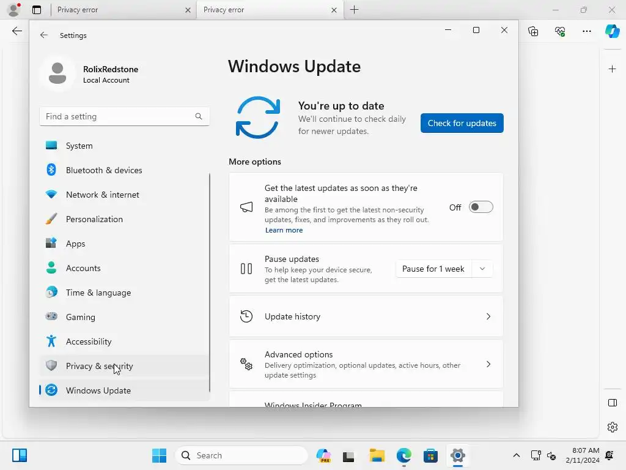Select the Network & internet wifi icon
Viewport: 626px width, 470px height.
click(x=51, y=195)
